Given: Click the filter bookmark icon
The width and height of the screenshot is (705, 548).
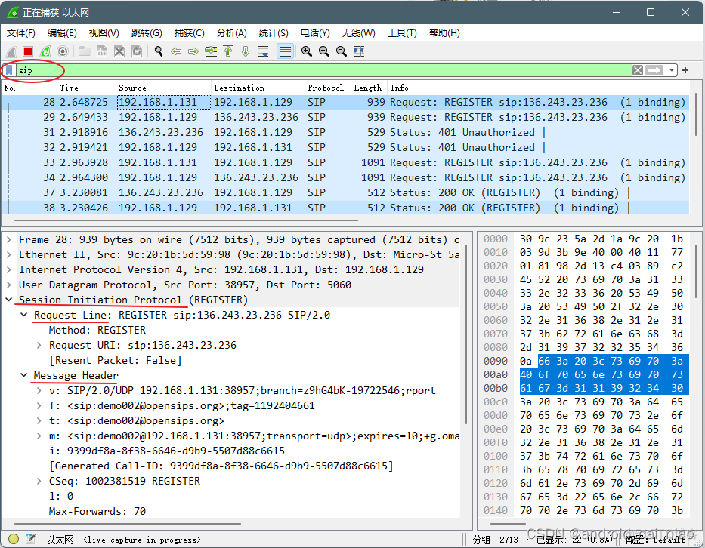Looking at the screenshot, I should pyautogui.click(x=9, y=70).
